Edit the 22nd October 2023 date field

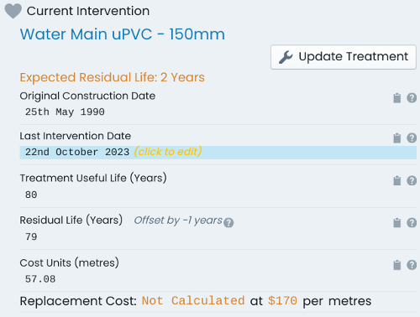[218, 153]
